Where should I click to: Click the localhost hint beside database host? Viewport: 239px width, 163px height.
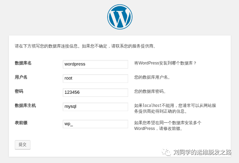[x=175, y=108]
